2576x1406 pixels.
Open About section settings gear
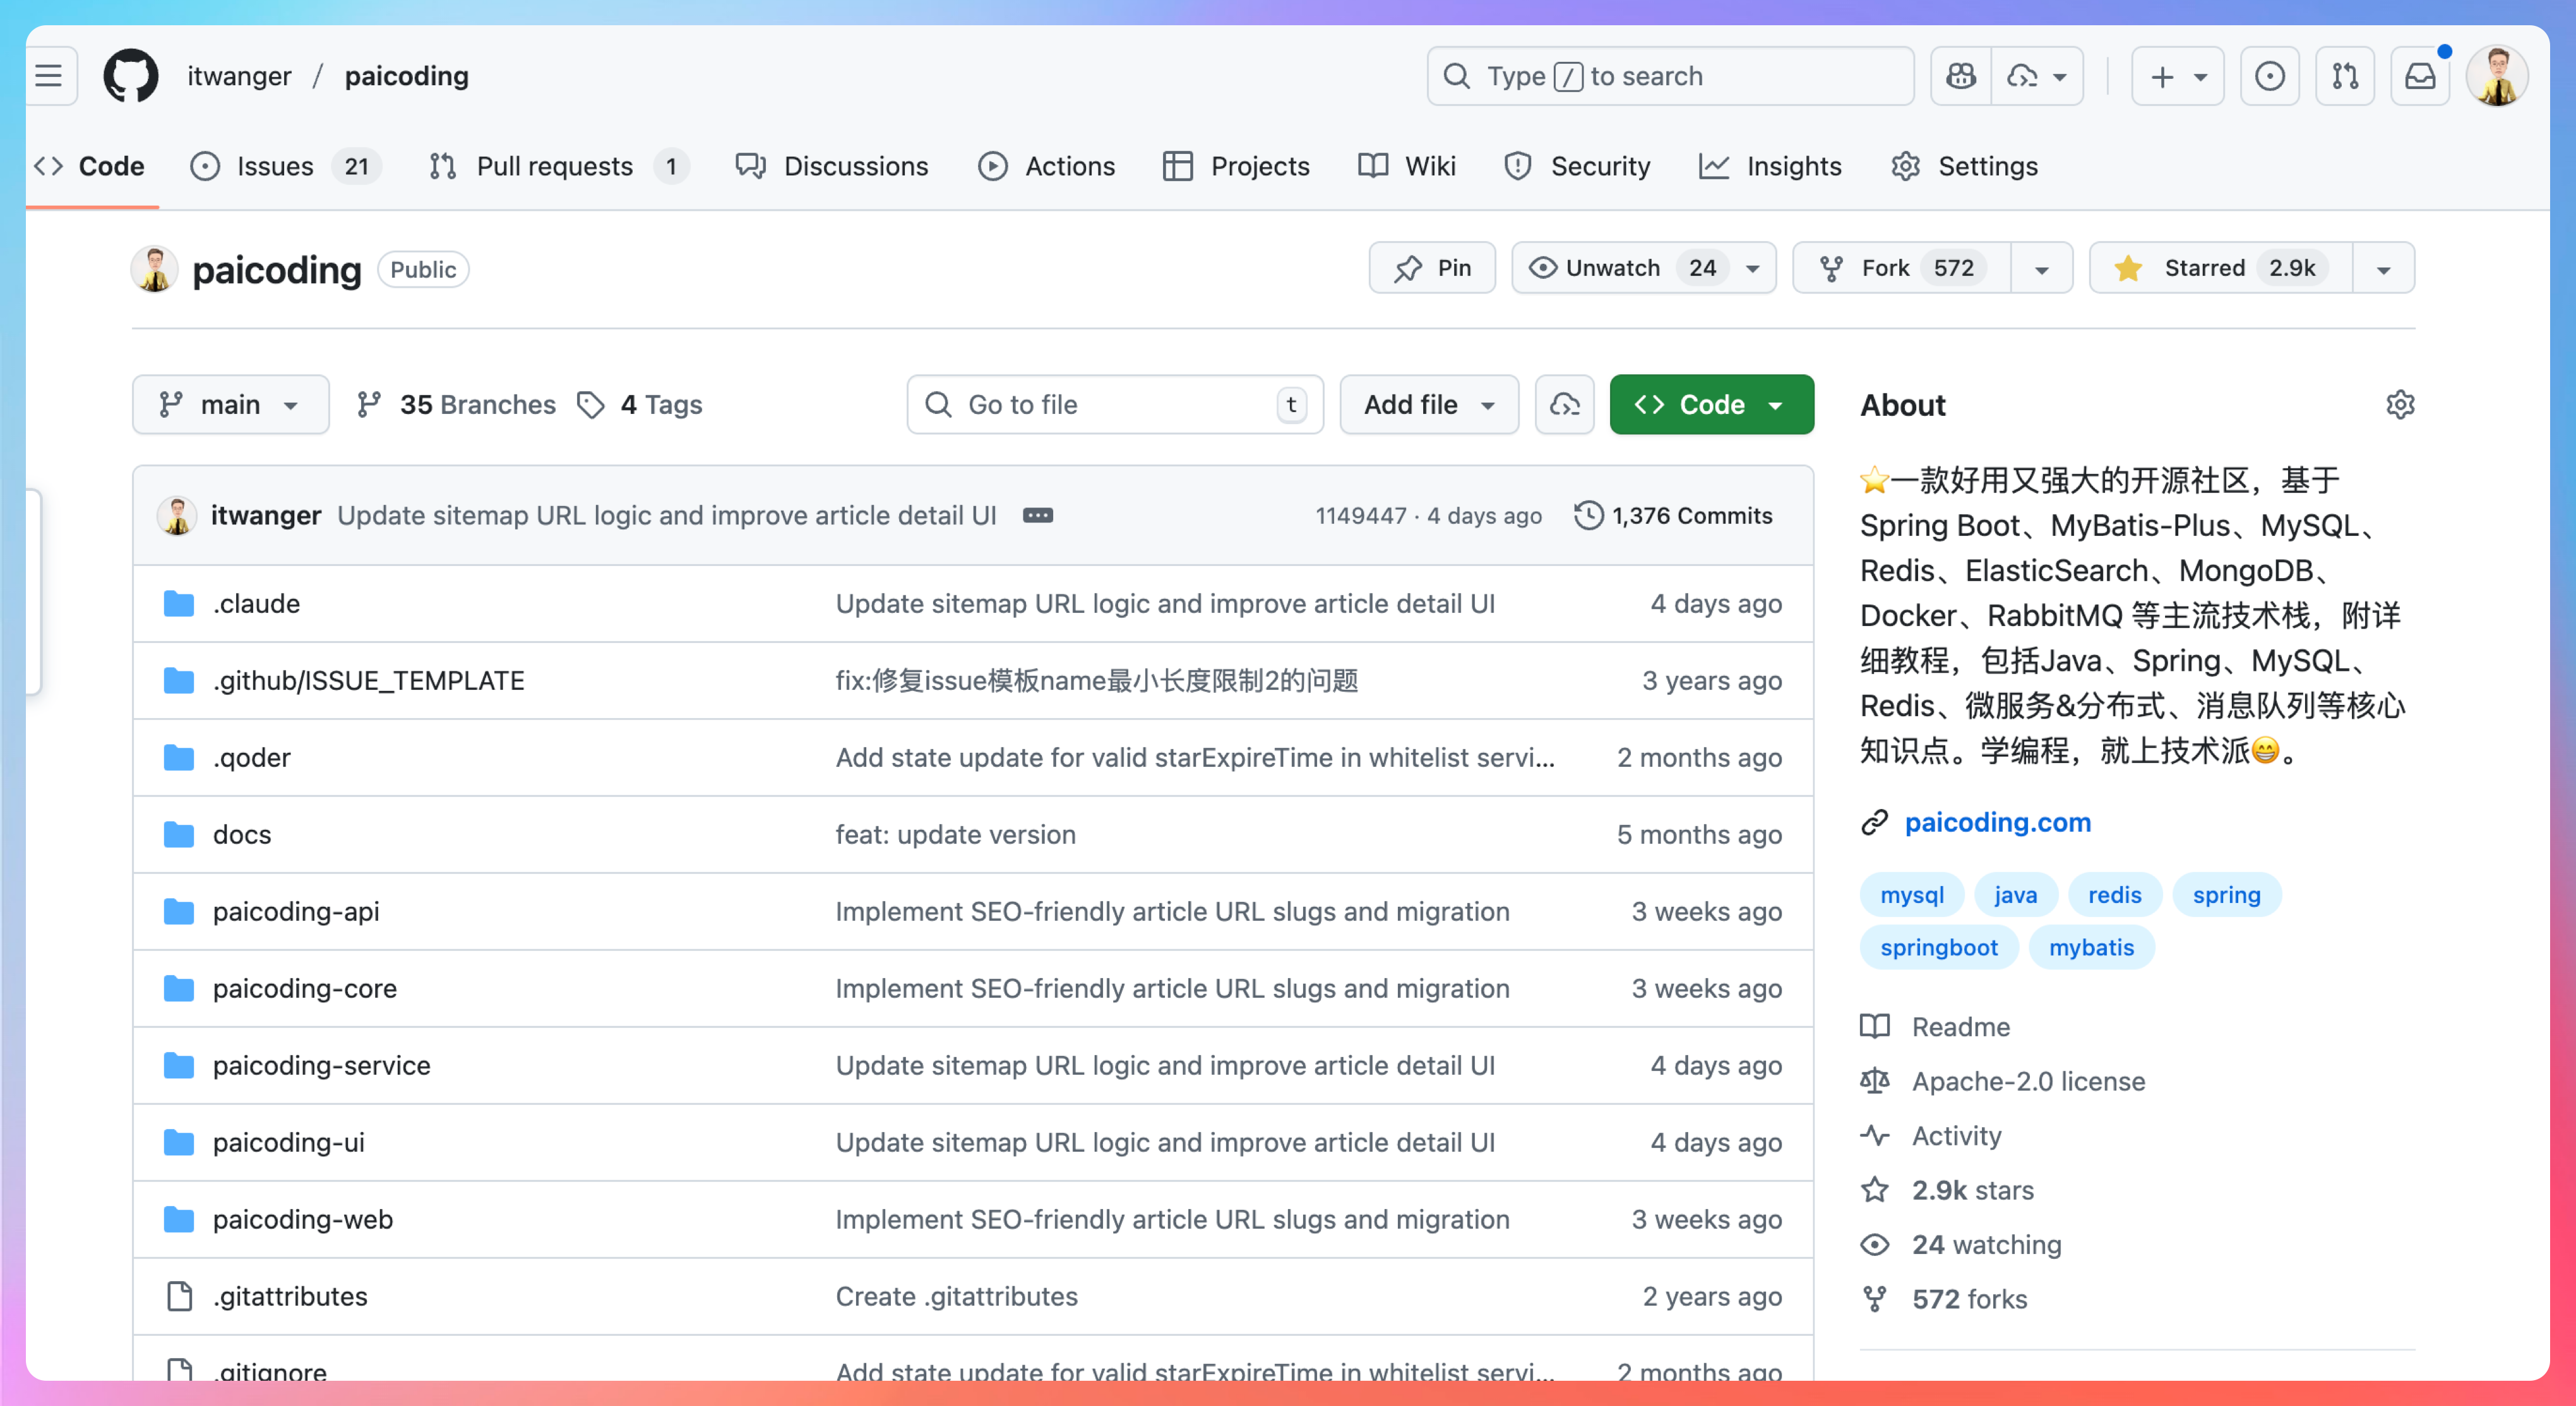pos(2401,404)
